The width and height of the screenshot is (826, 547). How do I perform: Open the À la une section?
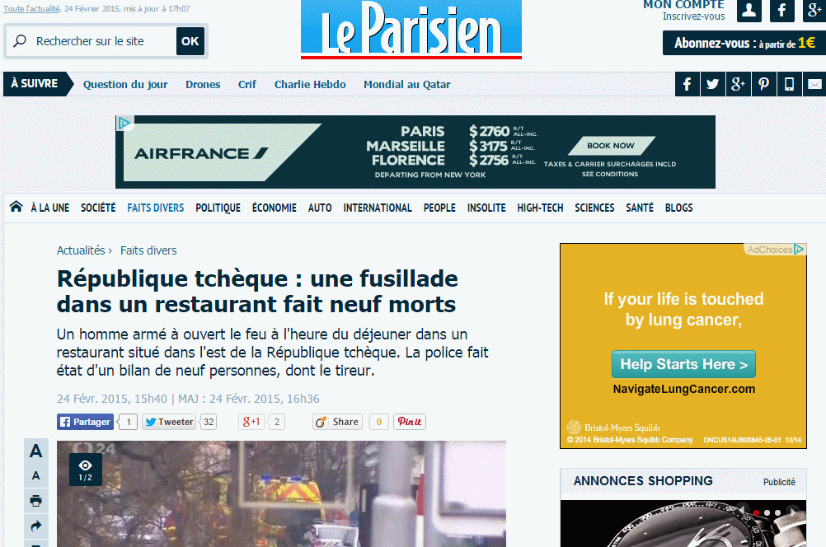pos(50,208)
